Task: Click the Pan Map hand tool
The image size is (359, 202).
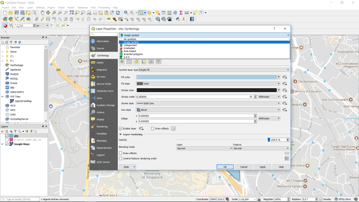Action: tap(42, 13)
